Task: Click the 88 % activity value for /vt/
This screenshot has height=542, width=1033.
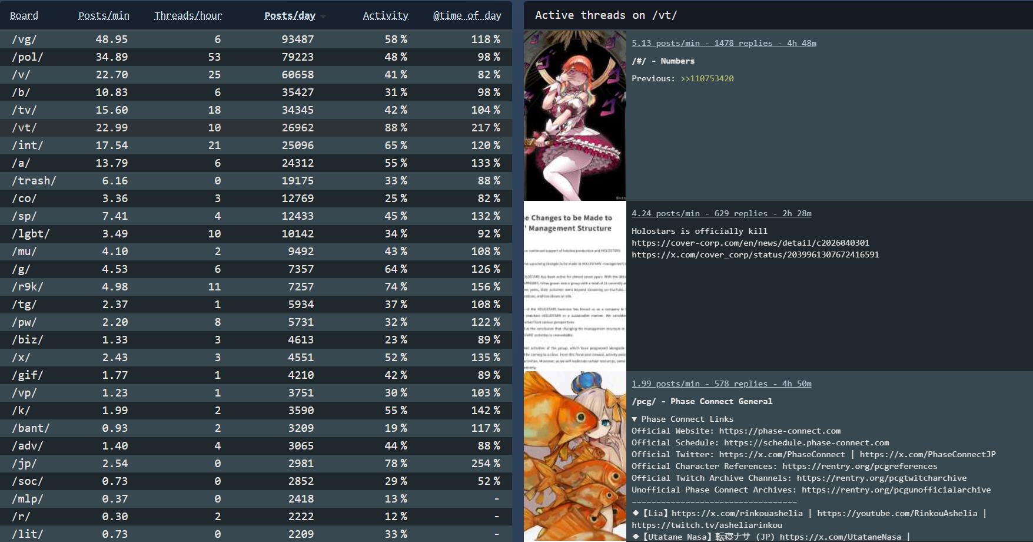Action: (396, 128)
